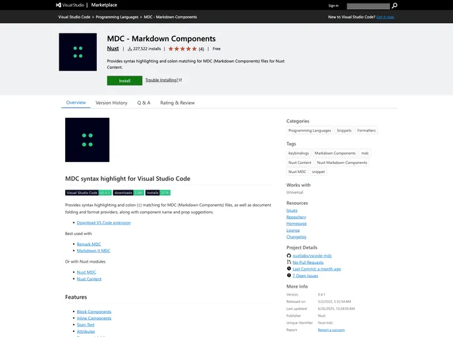Click the installs 227k badge
This screenshot has width=453, height=337.
(158, 193)
